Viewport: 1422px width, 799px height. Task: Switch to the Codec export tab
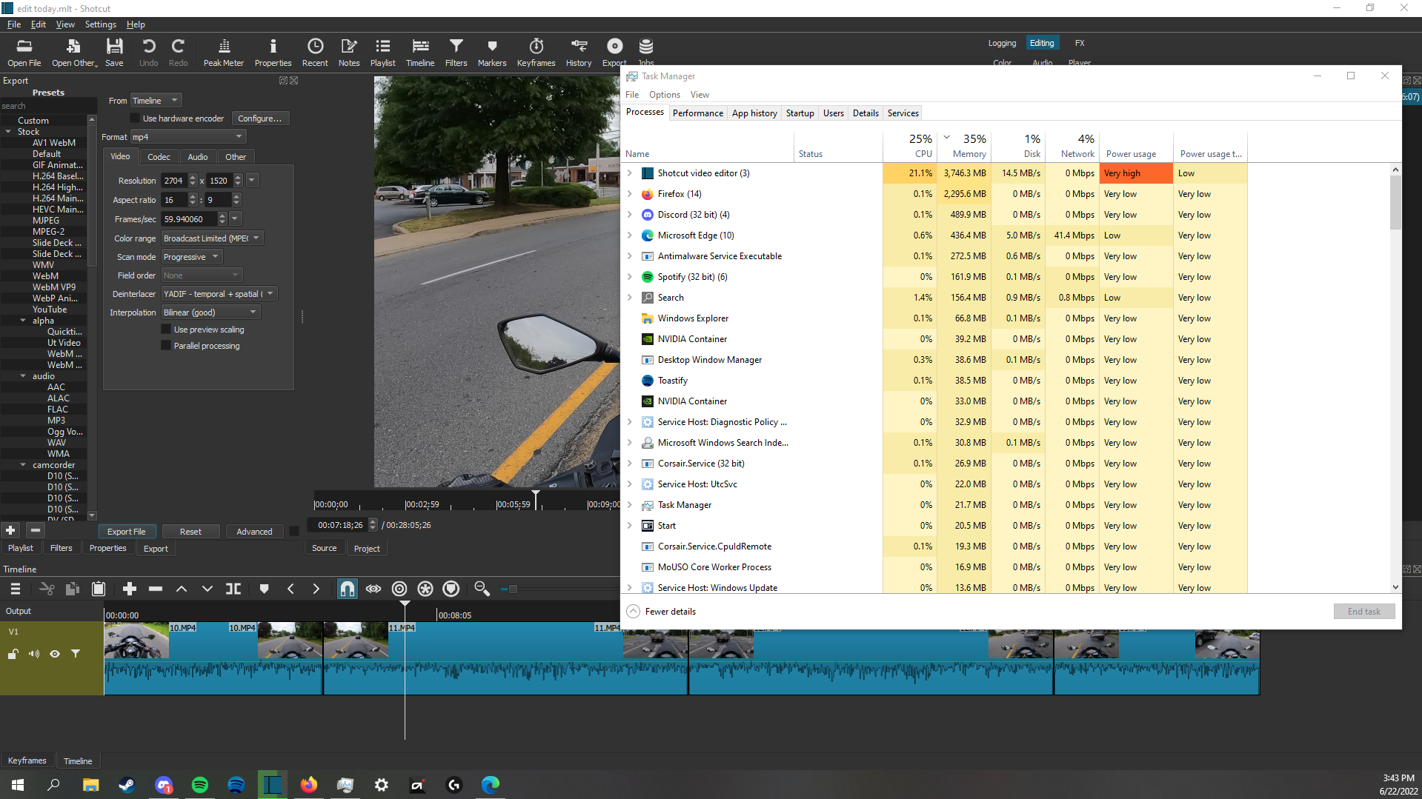pyautogui.click(x=159, y=157)
